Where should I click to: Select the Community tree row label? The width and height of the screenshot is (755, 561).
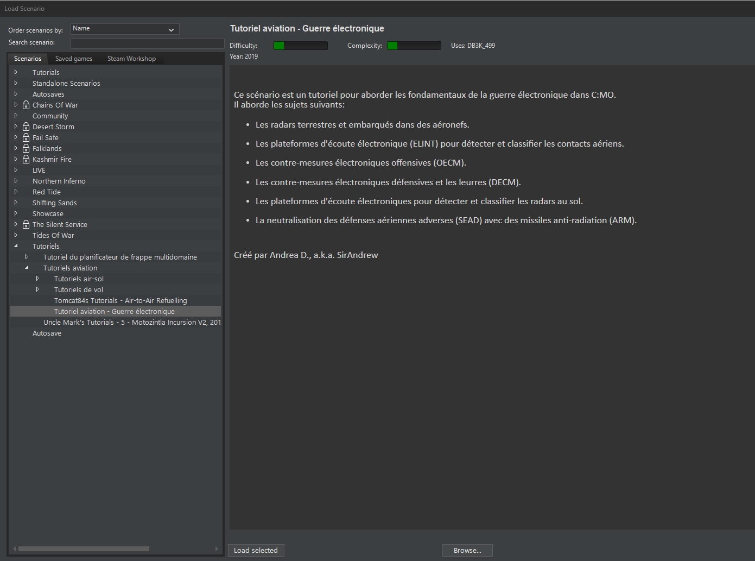tap(50, 116)
